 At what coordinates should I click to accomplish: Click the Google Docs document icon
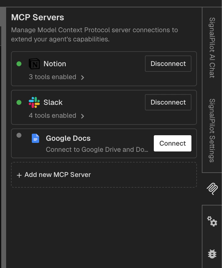click(35, 139)
